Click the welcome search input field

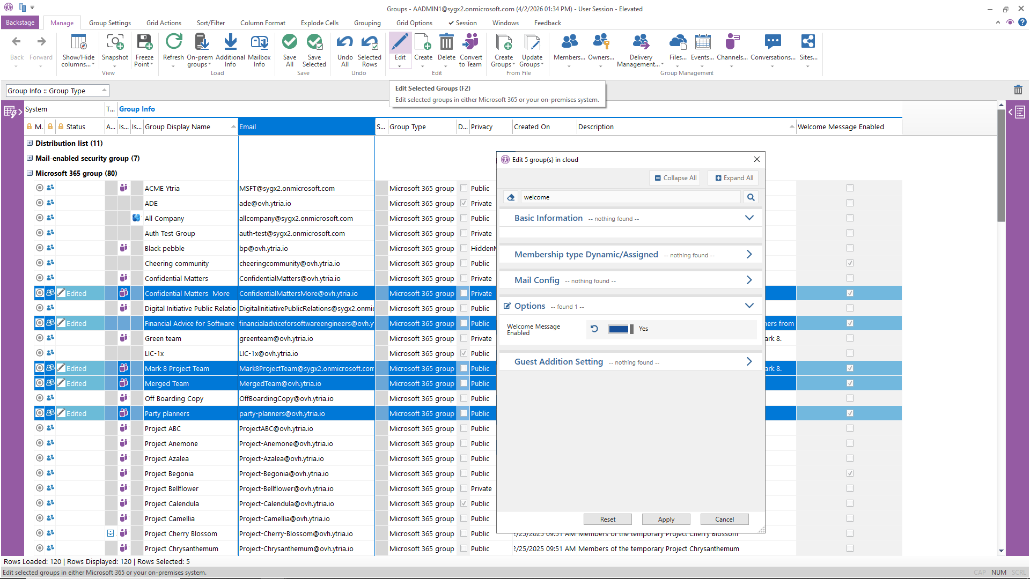[x=630, y=197]
